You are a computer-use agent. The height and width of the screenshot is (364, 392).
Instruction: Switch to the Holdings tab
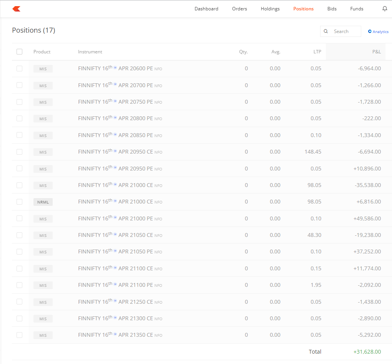click(270, 8)
